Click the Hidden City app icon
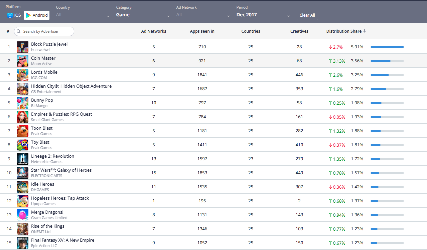This screenshot has width=427, height=250. (23, 89)
